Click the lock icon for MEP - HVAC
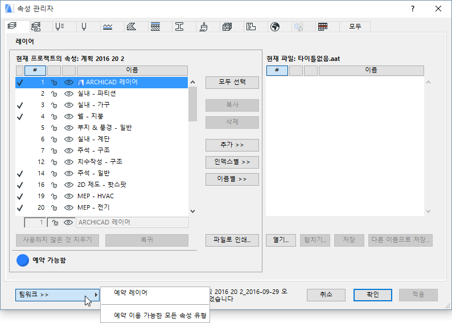 click(x=54, y=197)
